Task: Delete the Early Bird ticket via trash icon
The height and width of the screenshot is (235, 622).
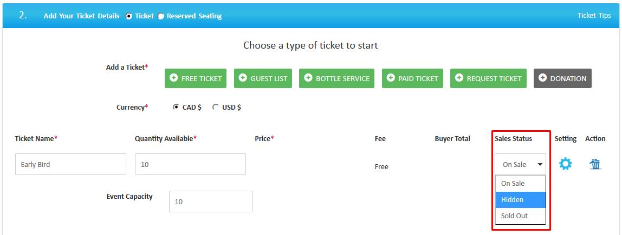Action: coord(595,164)
